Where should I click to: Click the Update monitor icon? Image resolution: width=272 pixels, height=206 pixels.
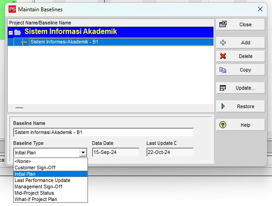coord(223,88)
